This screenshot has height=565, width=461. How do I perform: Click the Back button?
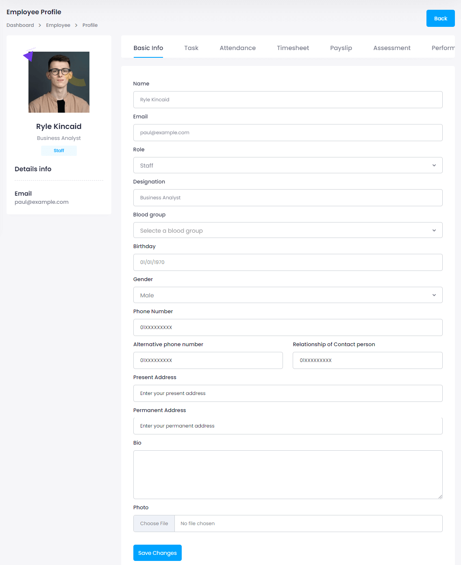pos(440,18)
